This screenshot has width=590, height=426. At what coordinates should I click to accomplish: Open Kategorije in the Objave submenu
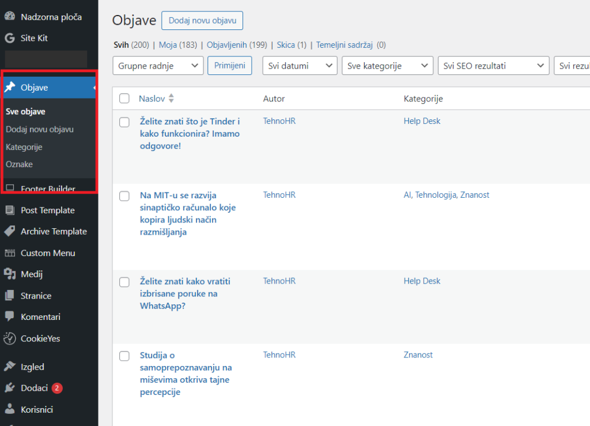click(x=24, y=147)
